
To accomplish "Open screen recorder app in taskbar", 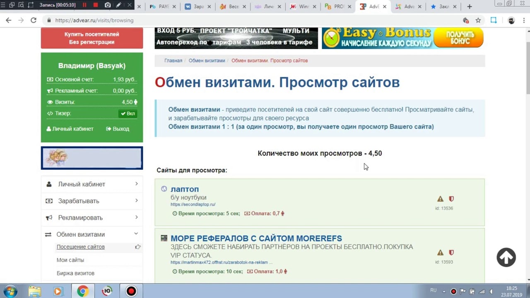I will pyautogui.click(x=131, y=291).
